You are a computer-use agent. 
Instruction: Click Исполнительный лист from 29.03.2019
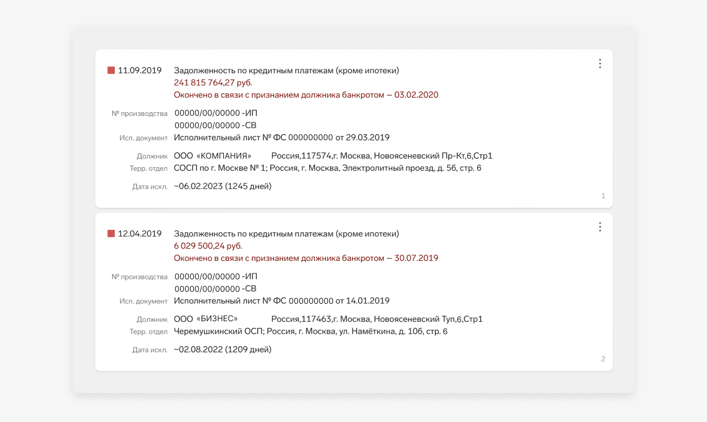[281, 138]
